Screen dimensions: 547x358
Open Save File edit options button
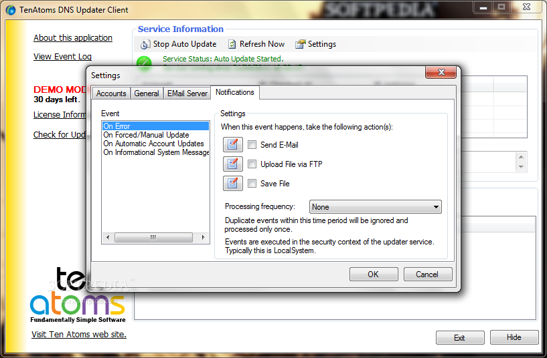[233, 184]
